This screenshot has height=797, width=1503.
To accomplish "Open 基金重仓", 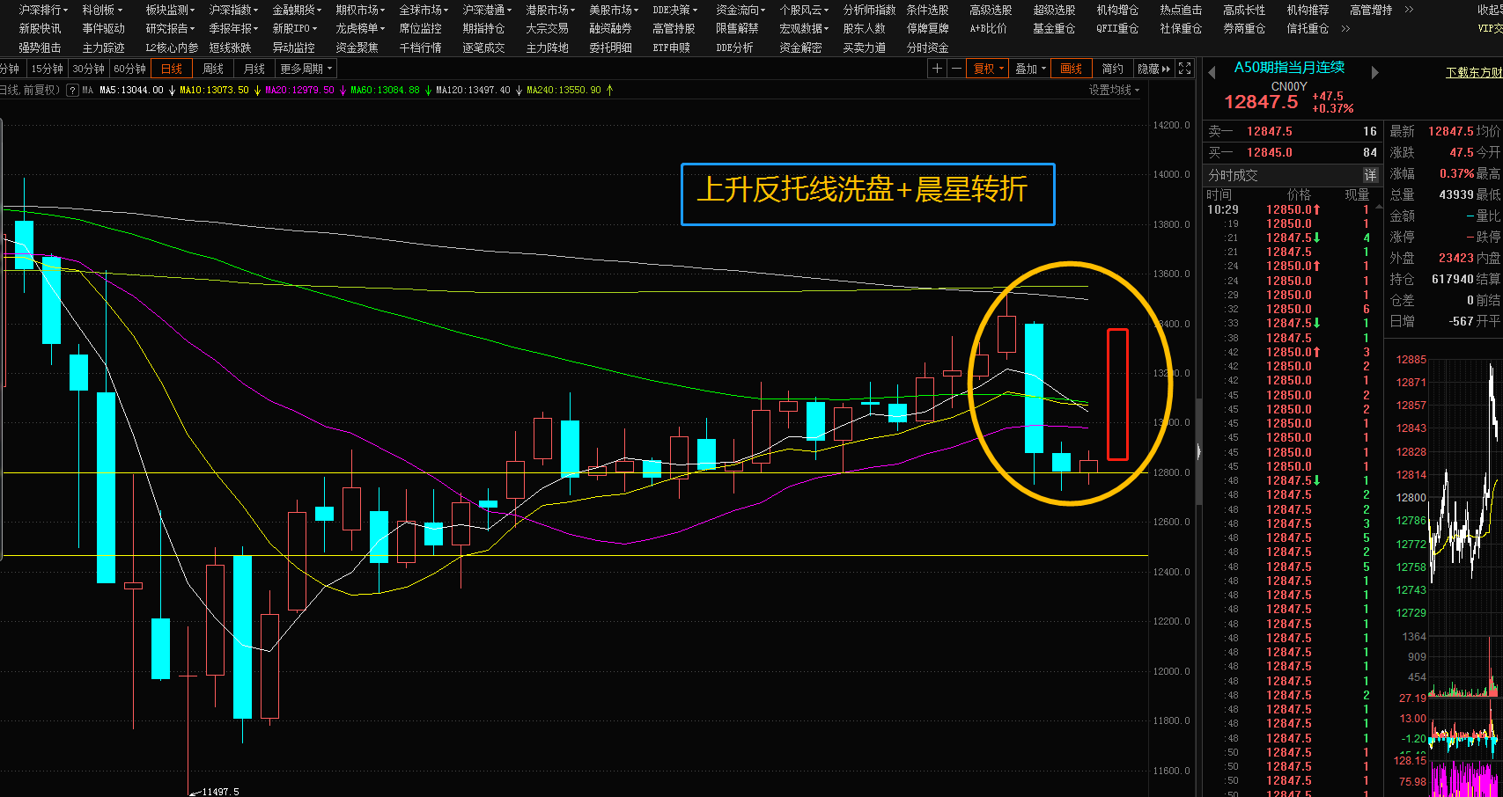I will (1054, 29).
